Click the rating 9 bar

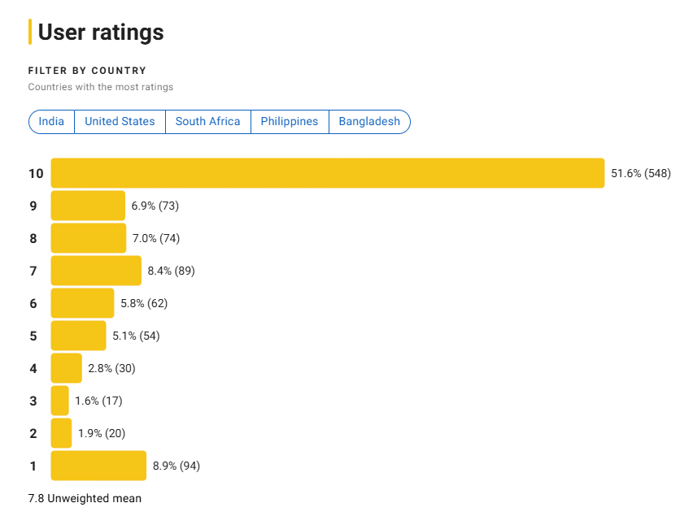point(88,206)
